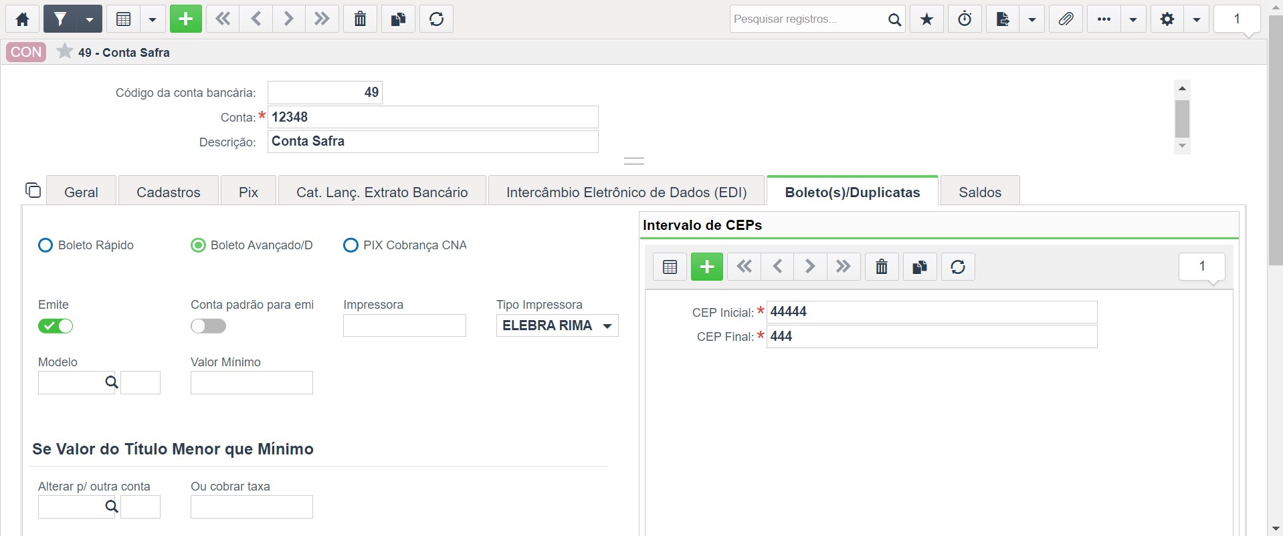Select the Boleto(s)/Duplicatas tab
The image size is (1283, 536).
(x=852, y=192)
